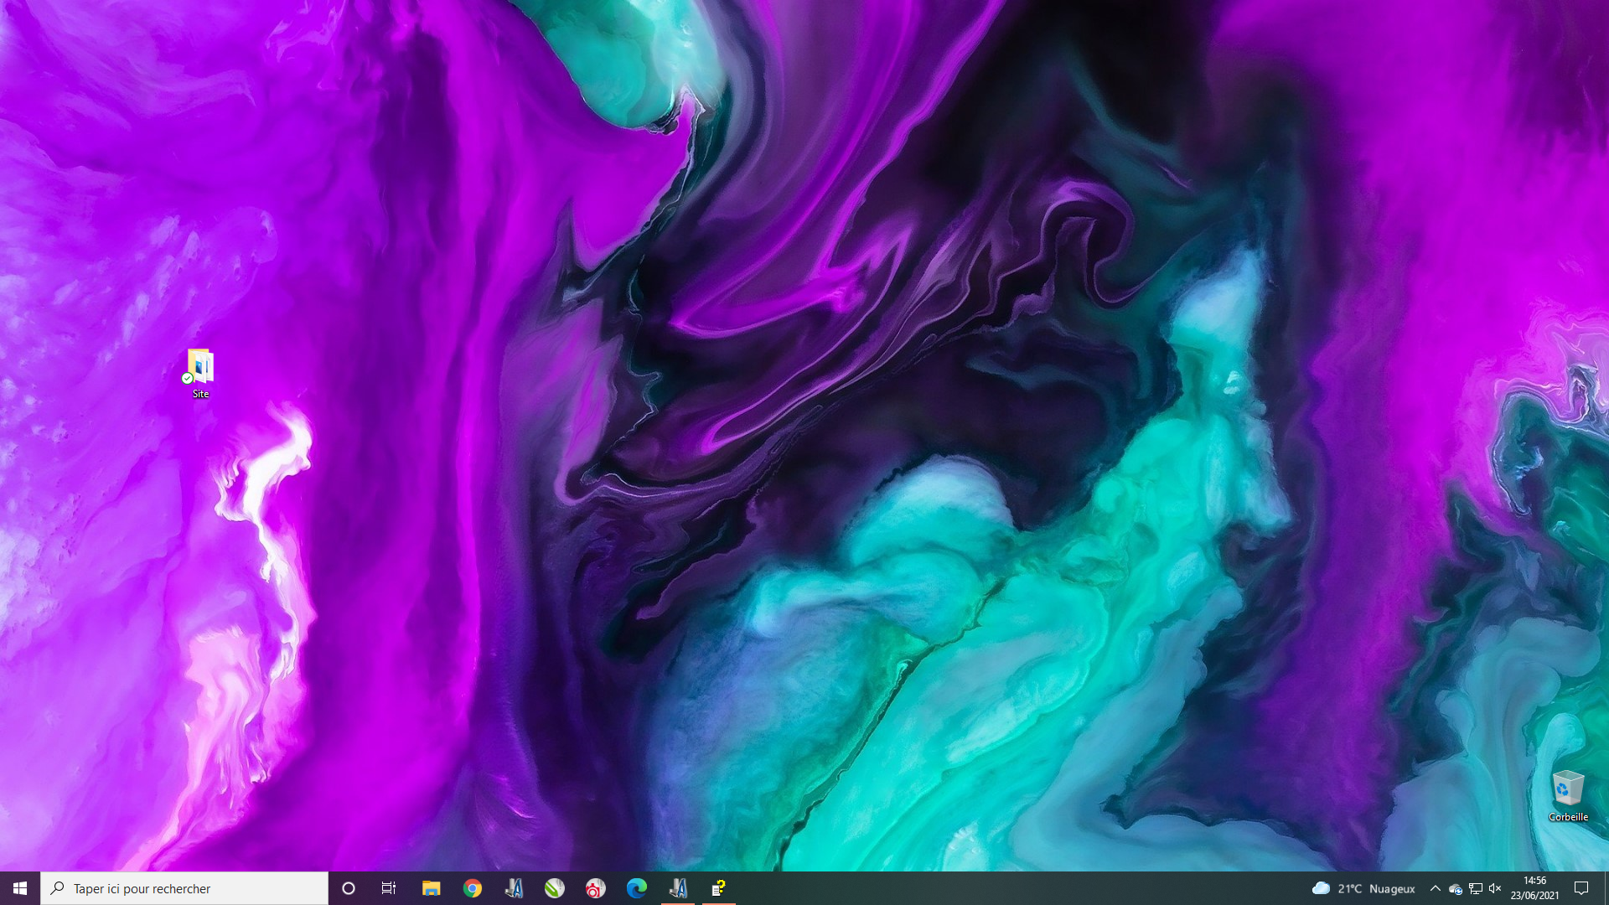
Task: Select the Corbeille recycle bin icon
Action: point(1568,796)
